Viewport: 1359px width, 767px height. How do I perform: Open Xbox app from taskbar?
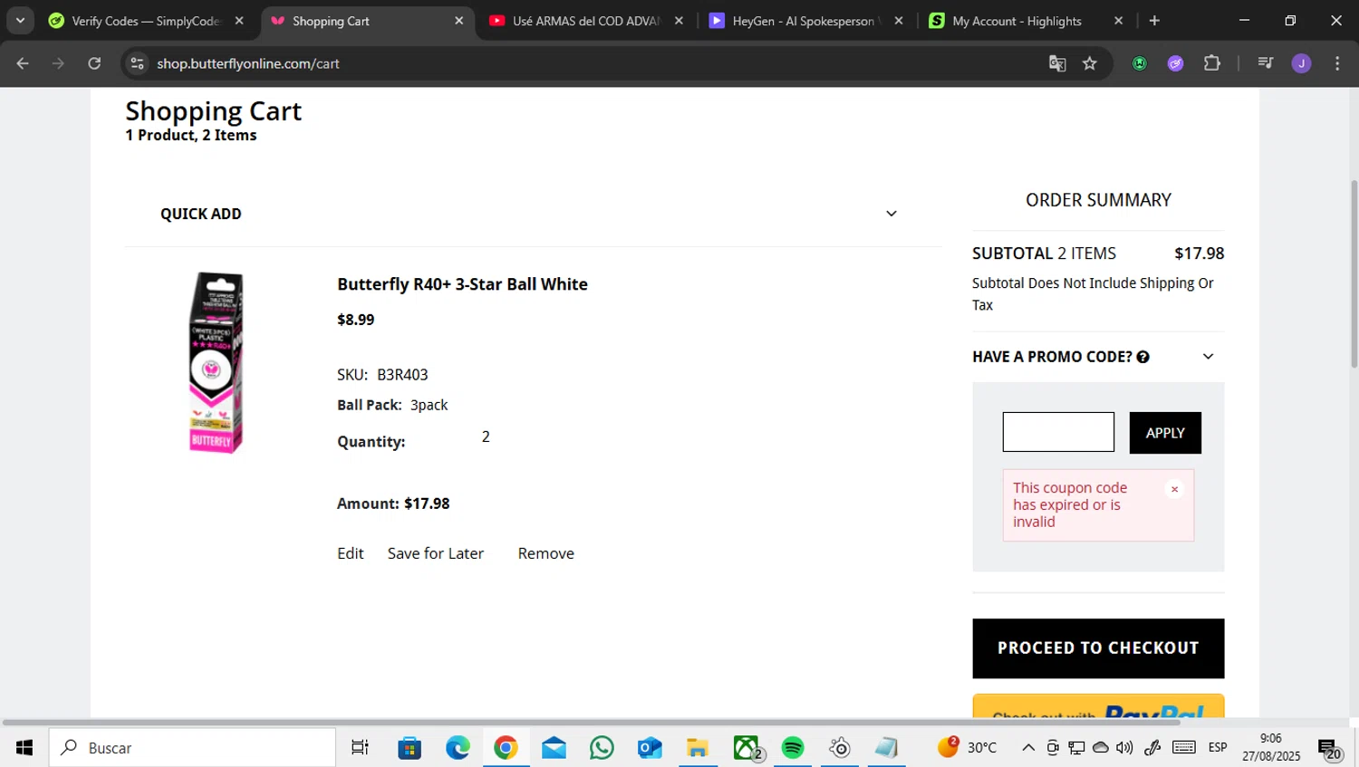[746, 748]
